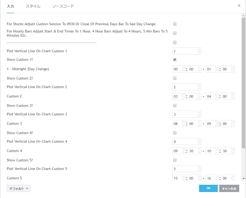Uncheck the Show Custom 1? checkbox
The height and width of the screenshot is (198, 246).
(175, 60)
